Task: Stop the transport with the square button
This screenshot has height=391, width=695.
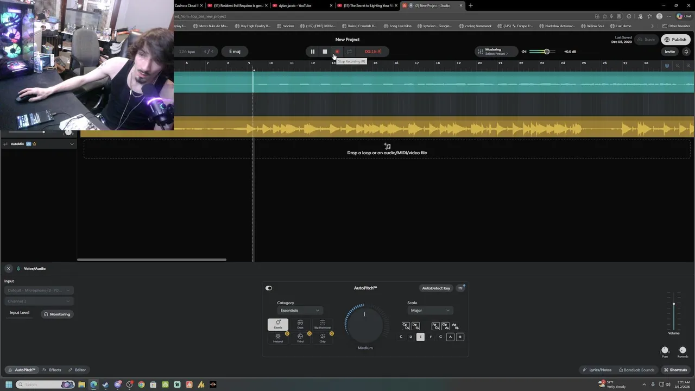Action: (325, 52)
